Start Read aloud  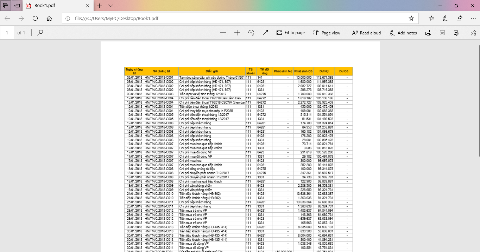click(366, 33)
